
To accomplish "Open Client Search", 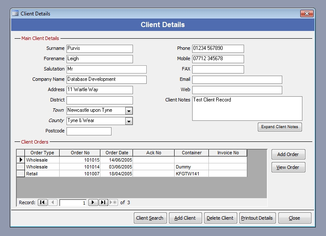I will pos(150,218).
